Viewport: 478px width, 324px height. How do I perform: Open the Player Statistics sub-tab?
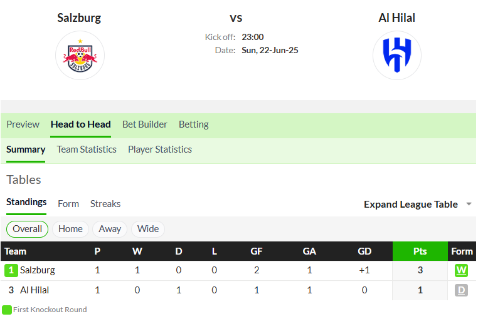pos(160,149)
